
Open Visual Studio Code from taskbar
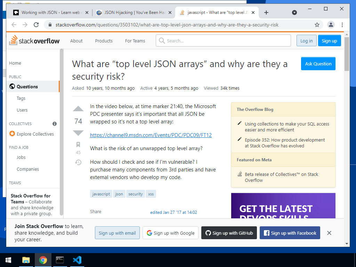(77, 260)
